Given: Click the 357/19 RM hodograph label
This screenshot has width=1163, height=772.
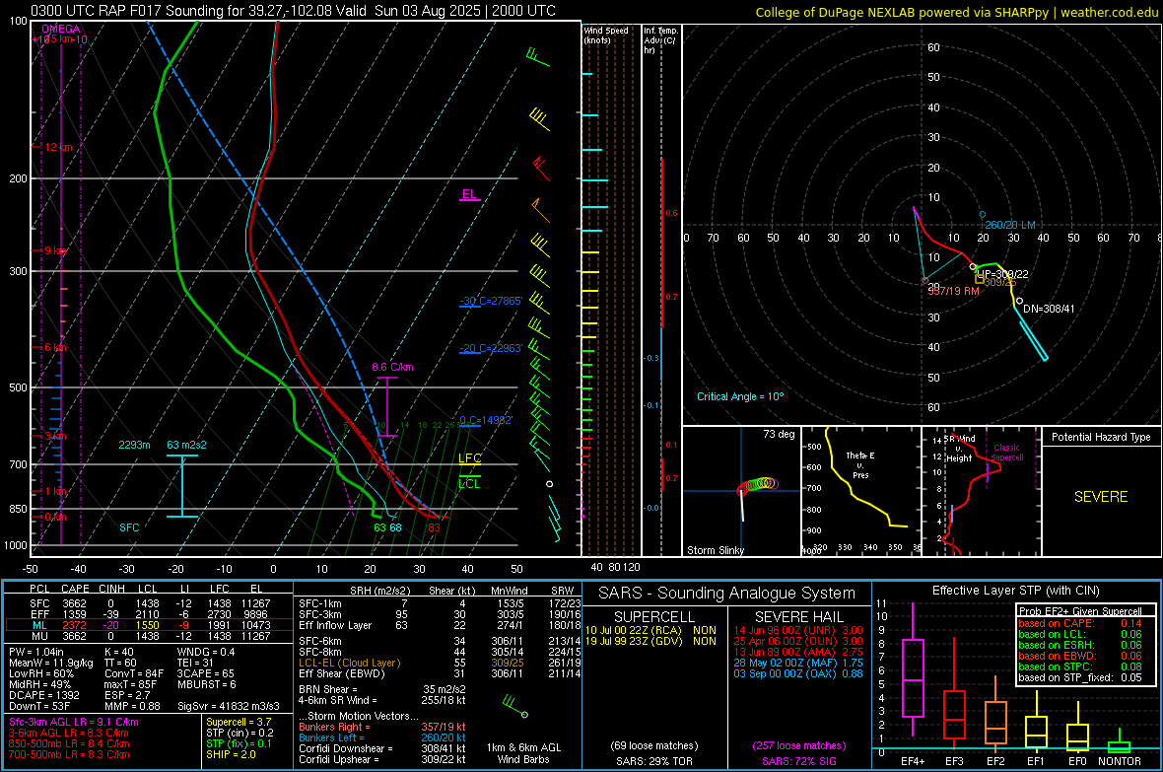Looking at the screenshot, I should click(953, 291).
